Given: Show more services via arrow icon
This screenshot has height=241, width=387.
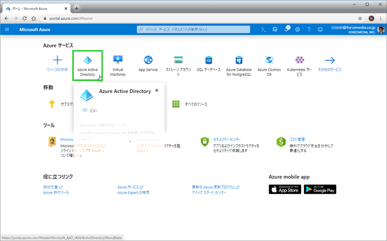Looking at the screenshot, I should pos(330,60).
